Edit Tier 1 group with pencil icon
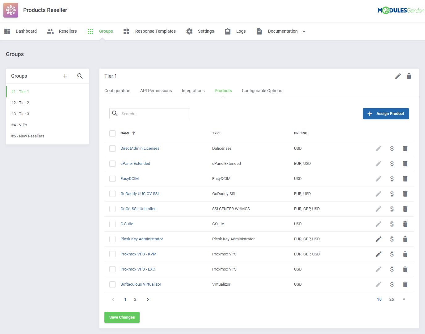Viewport: 425px width, 334px height. 398,76
